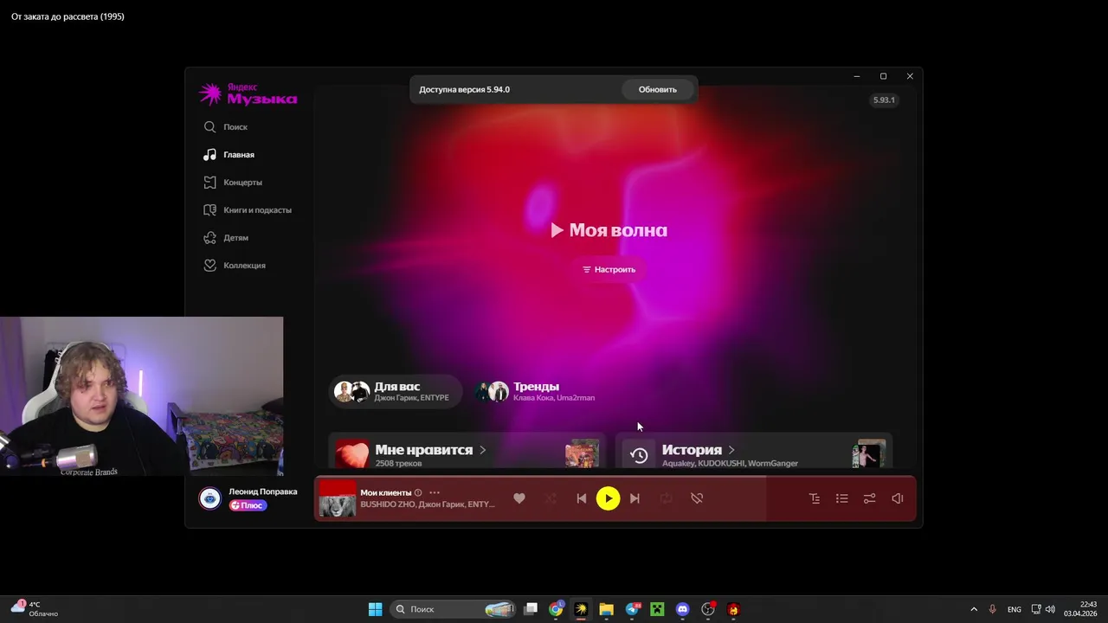1108x623 pixels.
Task: Click the taskbar Поиск search box
Action: click(x=452, y=609)
